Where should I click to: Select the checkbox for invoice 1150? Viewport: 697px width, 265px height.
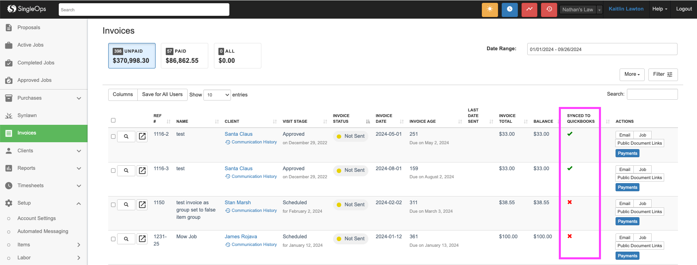tap(113, 205)
